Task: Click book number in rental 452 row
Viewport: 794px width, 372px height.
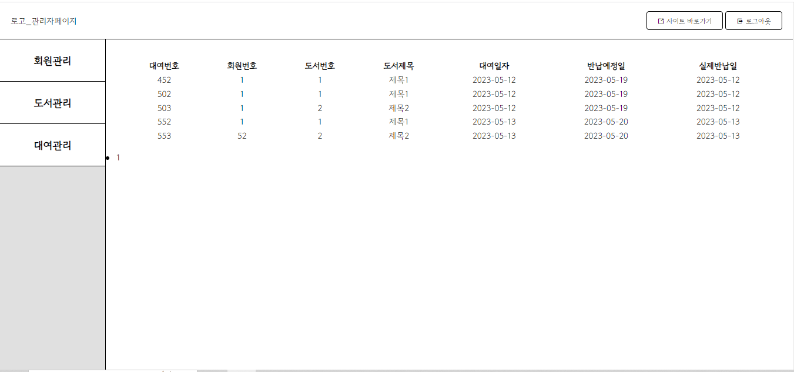Action: click(320, 80)
